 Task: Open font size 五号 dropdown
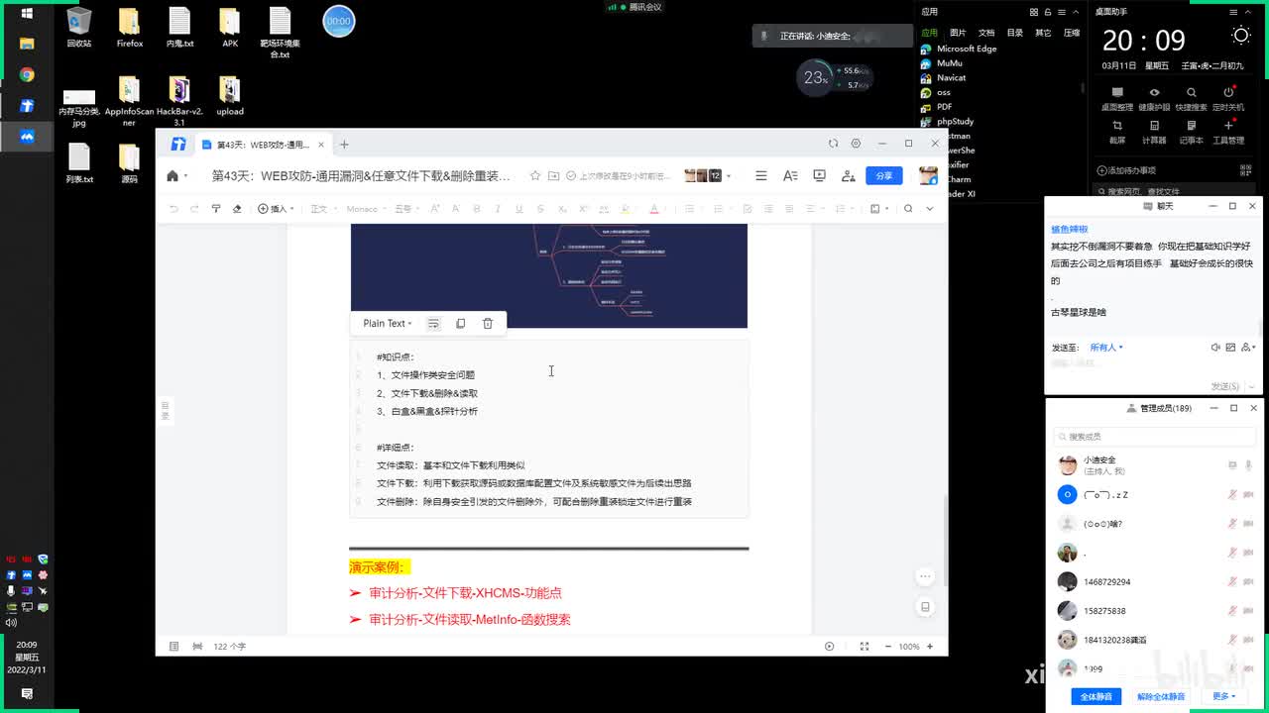[x=406, y=209]
